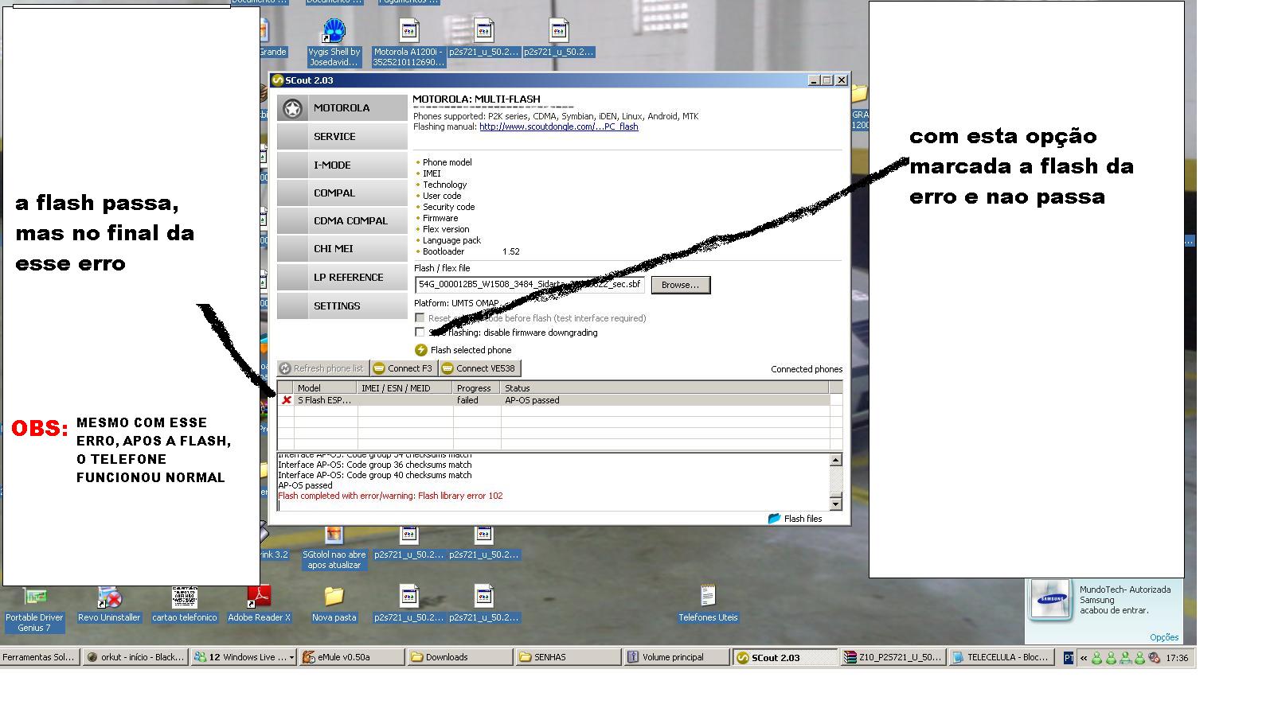Open the flashing manual scoutdongle link

coord(558,126)
